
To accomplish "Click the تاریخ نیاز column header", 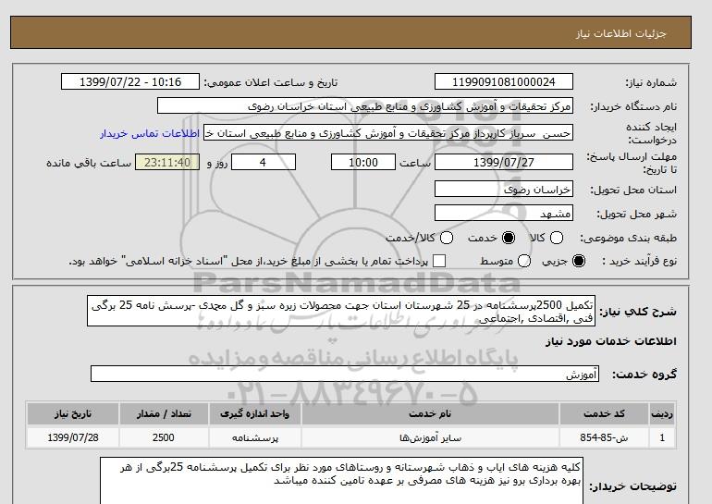I will tap(73, 413).
